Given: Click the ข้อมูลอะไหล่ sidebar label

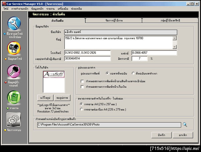Looking at the screenshot, I should 15,59.
